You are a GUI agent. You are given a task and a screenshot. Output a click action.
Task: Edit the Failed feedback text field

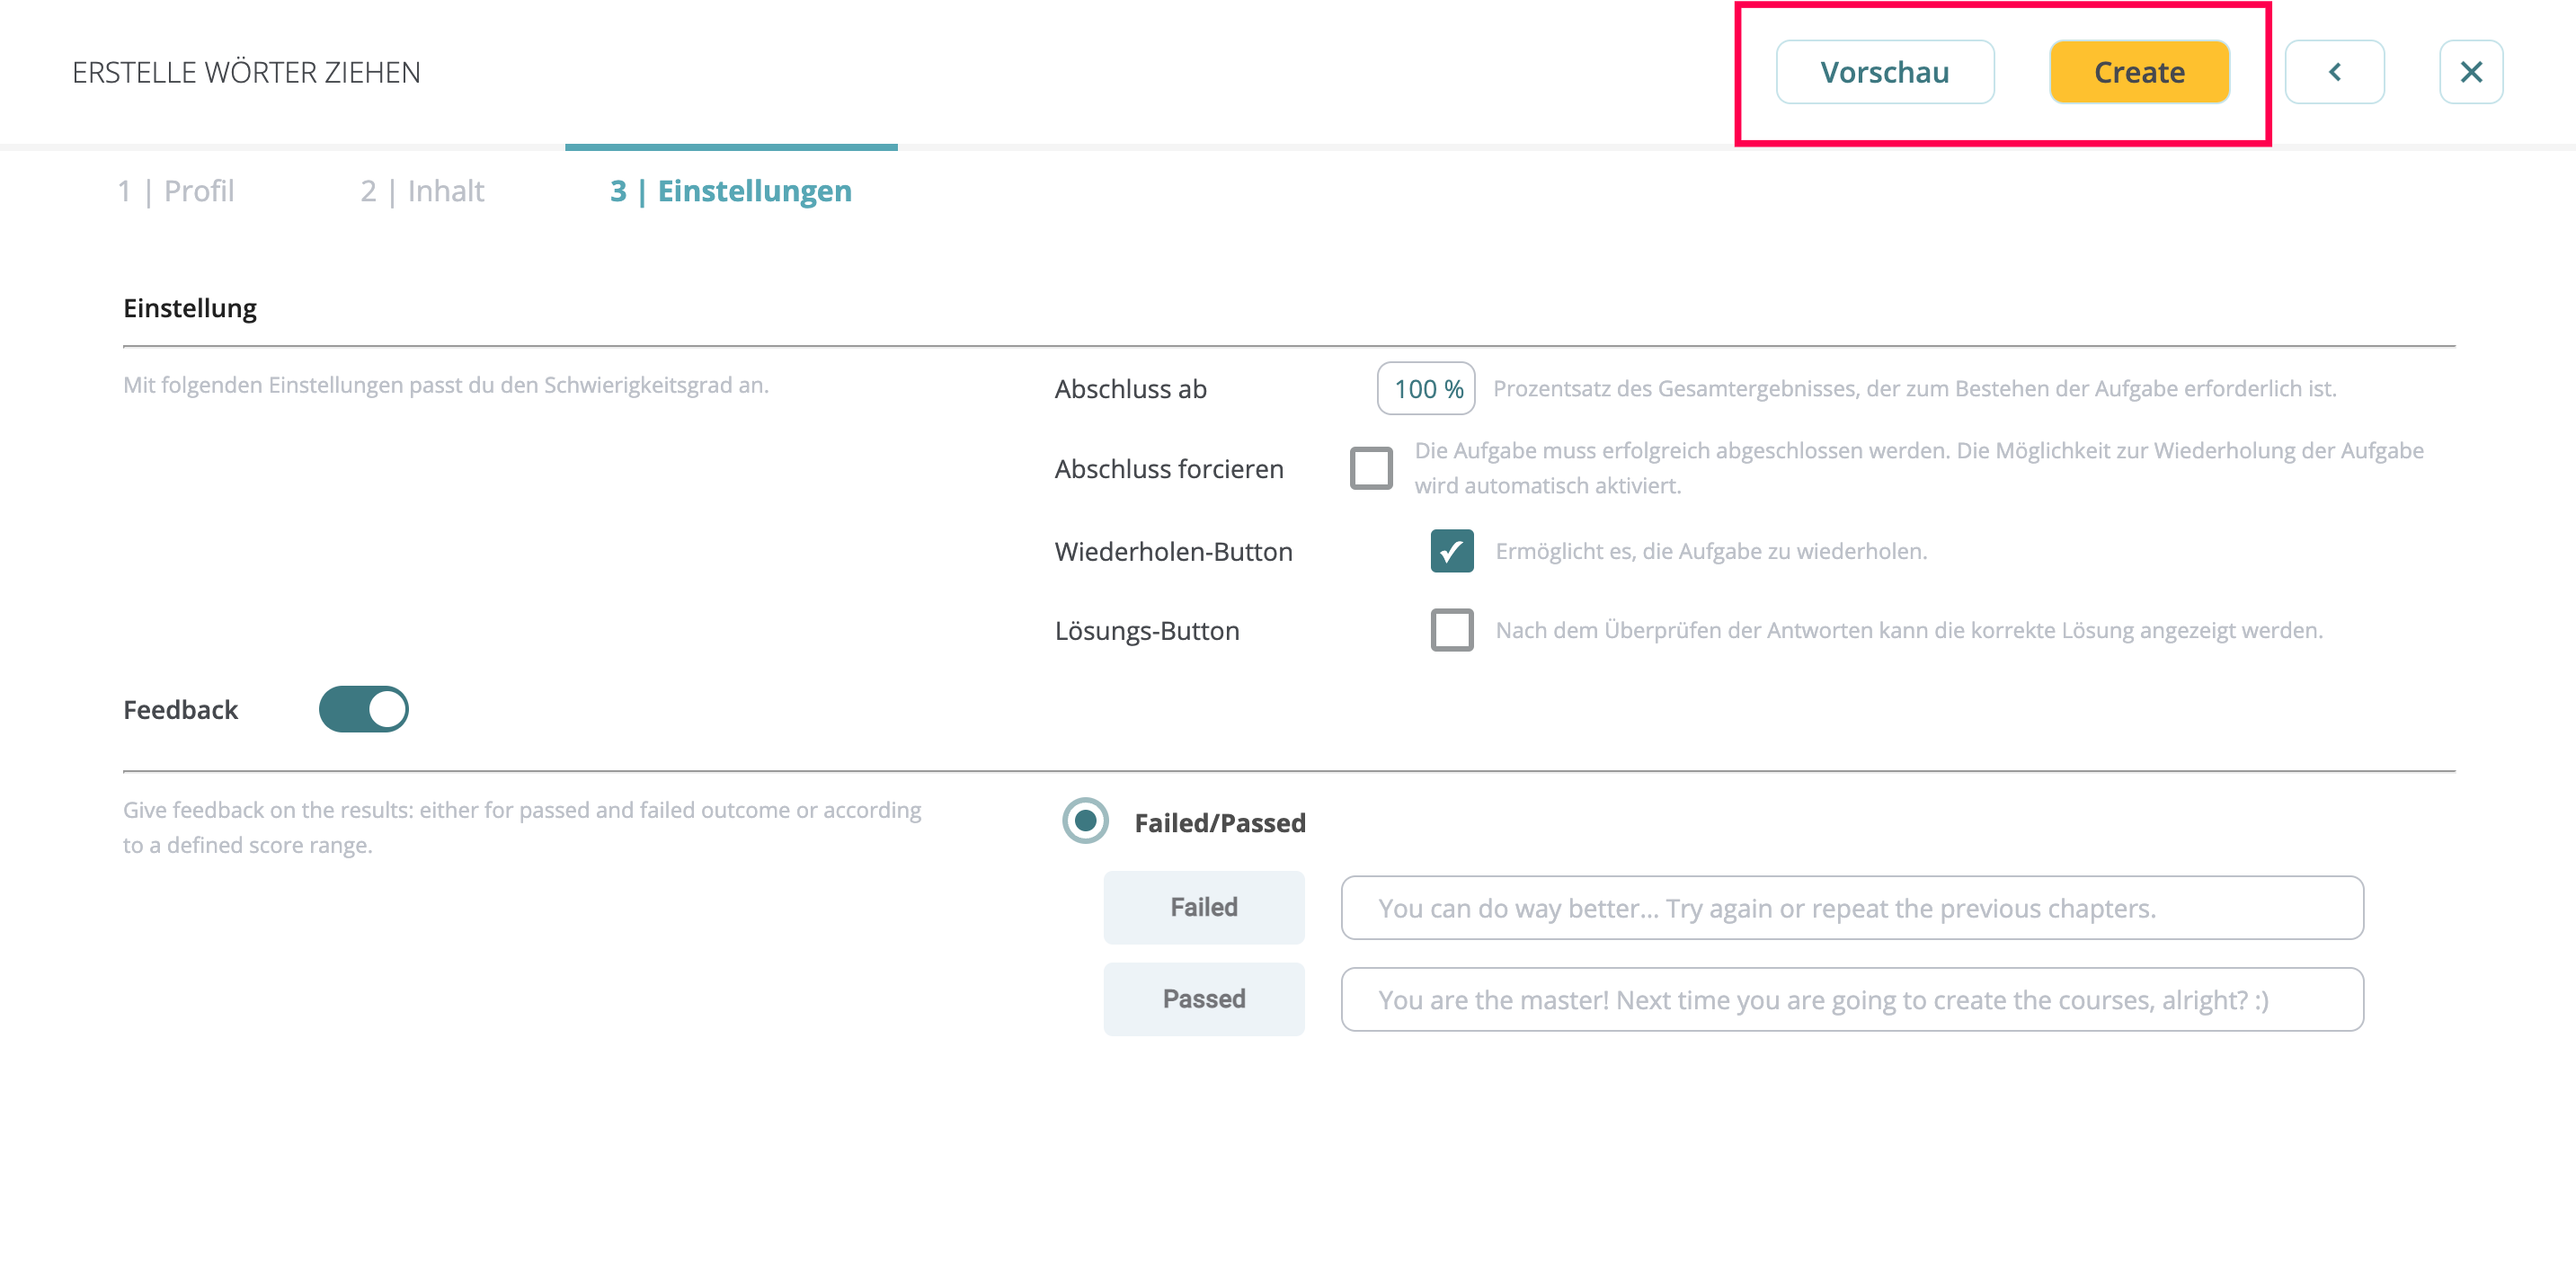coord(1852,907)
